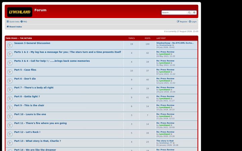This screenshot has width=242, height=151.
Task: Open Part 12 - Let's Rock ! forum
Action: [x=27, y=132]
